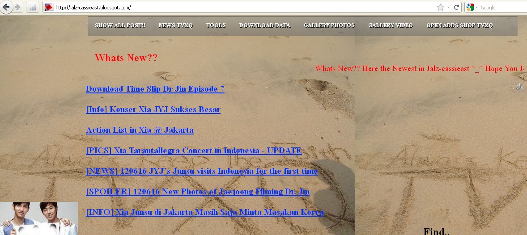Open [Info] Konser Xia JYJ Sukses Besar

(x=153, y=109)
